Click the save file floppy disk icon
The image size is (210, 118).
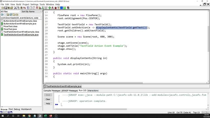[6, 8]
